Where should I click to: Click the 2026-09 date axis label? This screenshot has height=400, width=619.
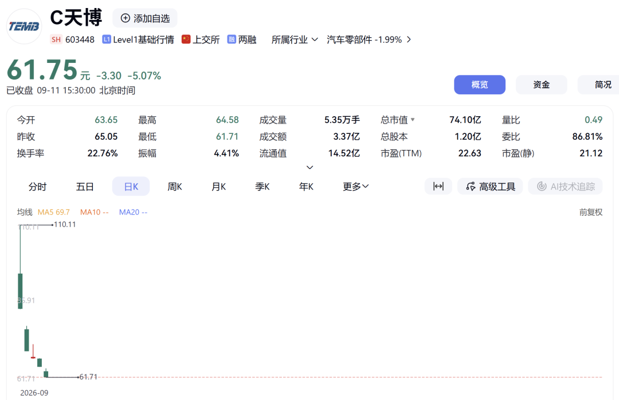point(34,393)
